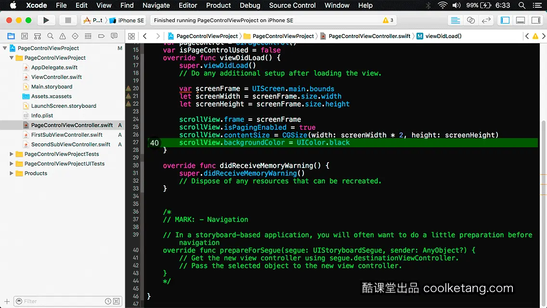The height and width of the screenshot is (308, 547).
Task: Click the jump bar warning triangle
Action: coord(535,36)
